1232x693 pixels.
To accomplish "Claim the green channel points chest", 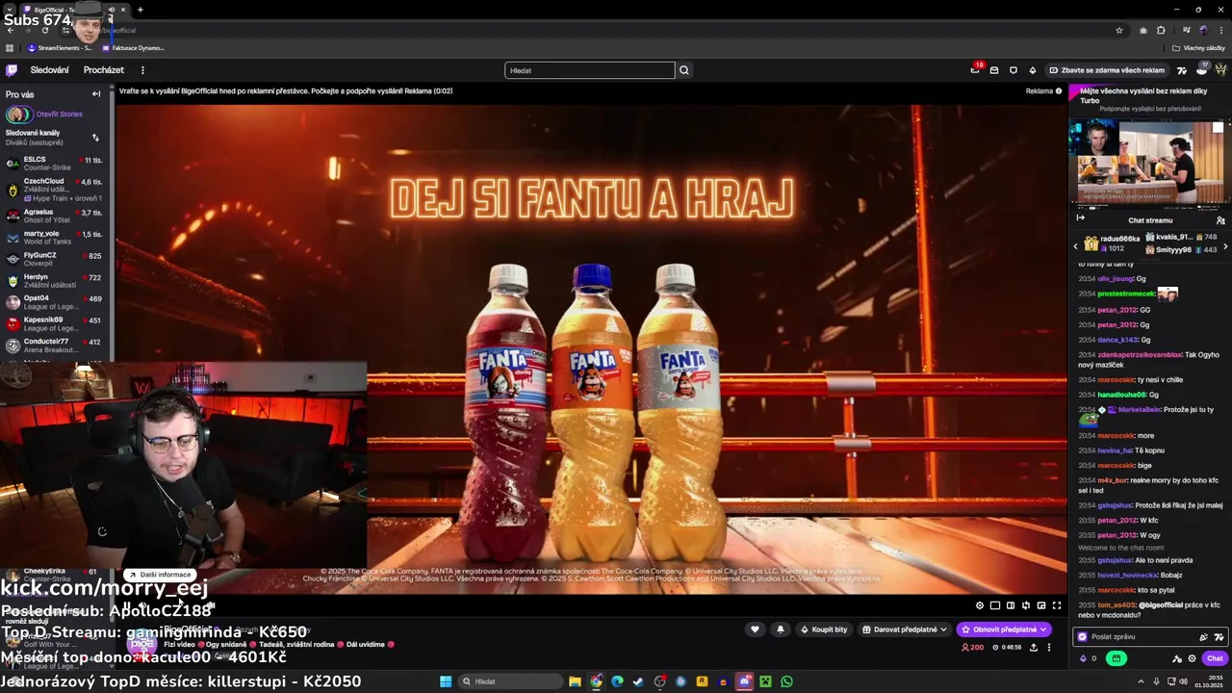I will click(1116, 658).
